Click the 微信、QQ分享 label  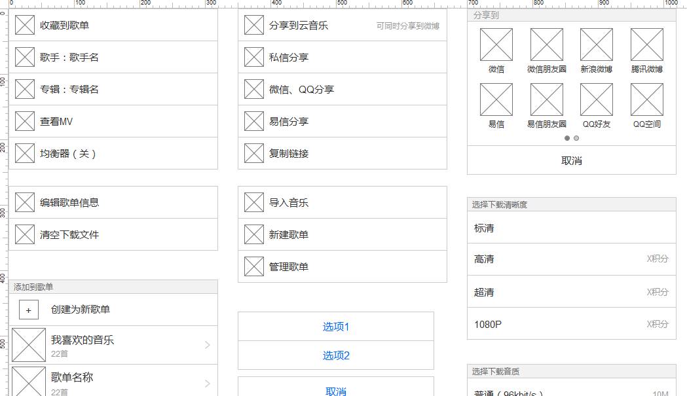coord(301,89)
